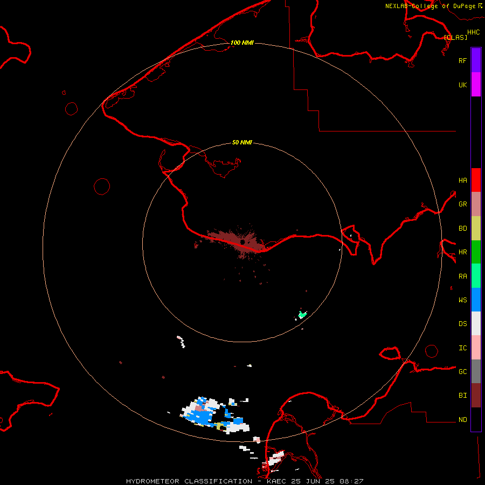Click the radar site center dot

[x=242, y=241]
